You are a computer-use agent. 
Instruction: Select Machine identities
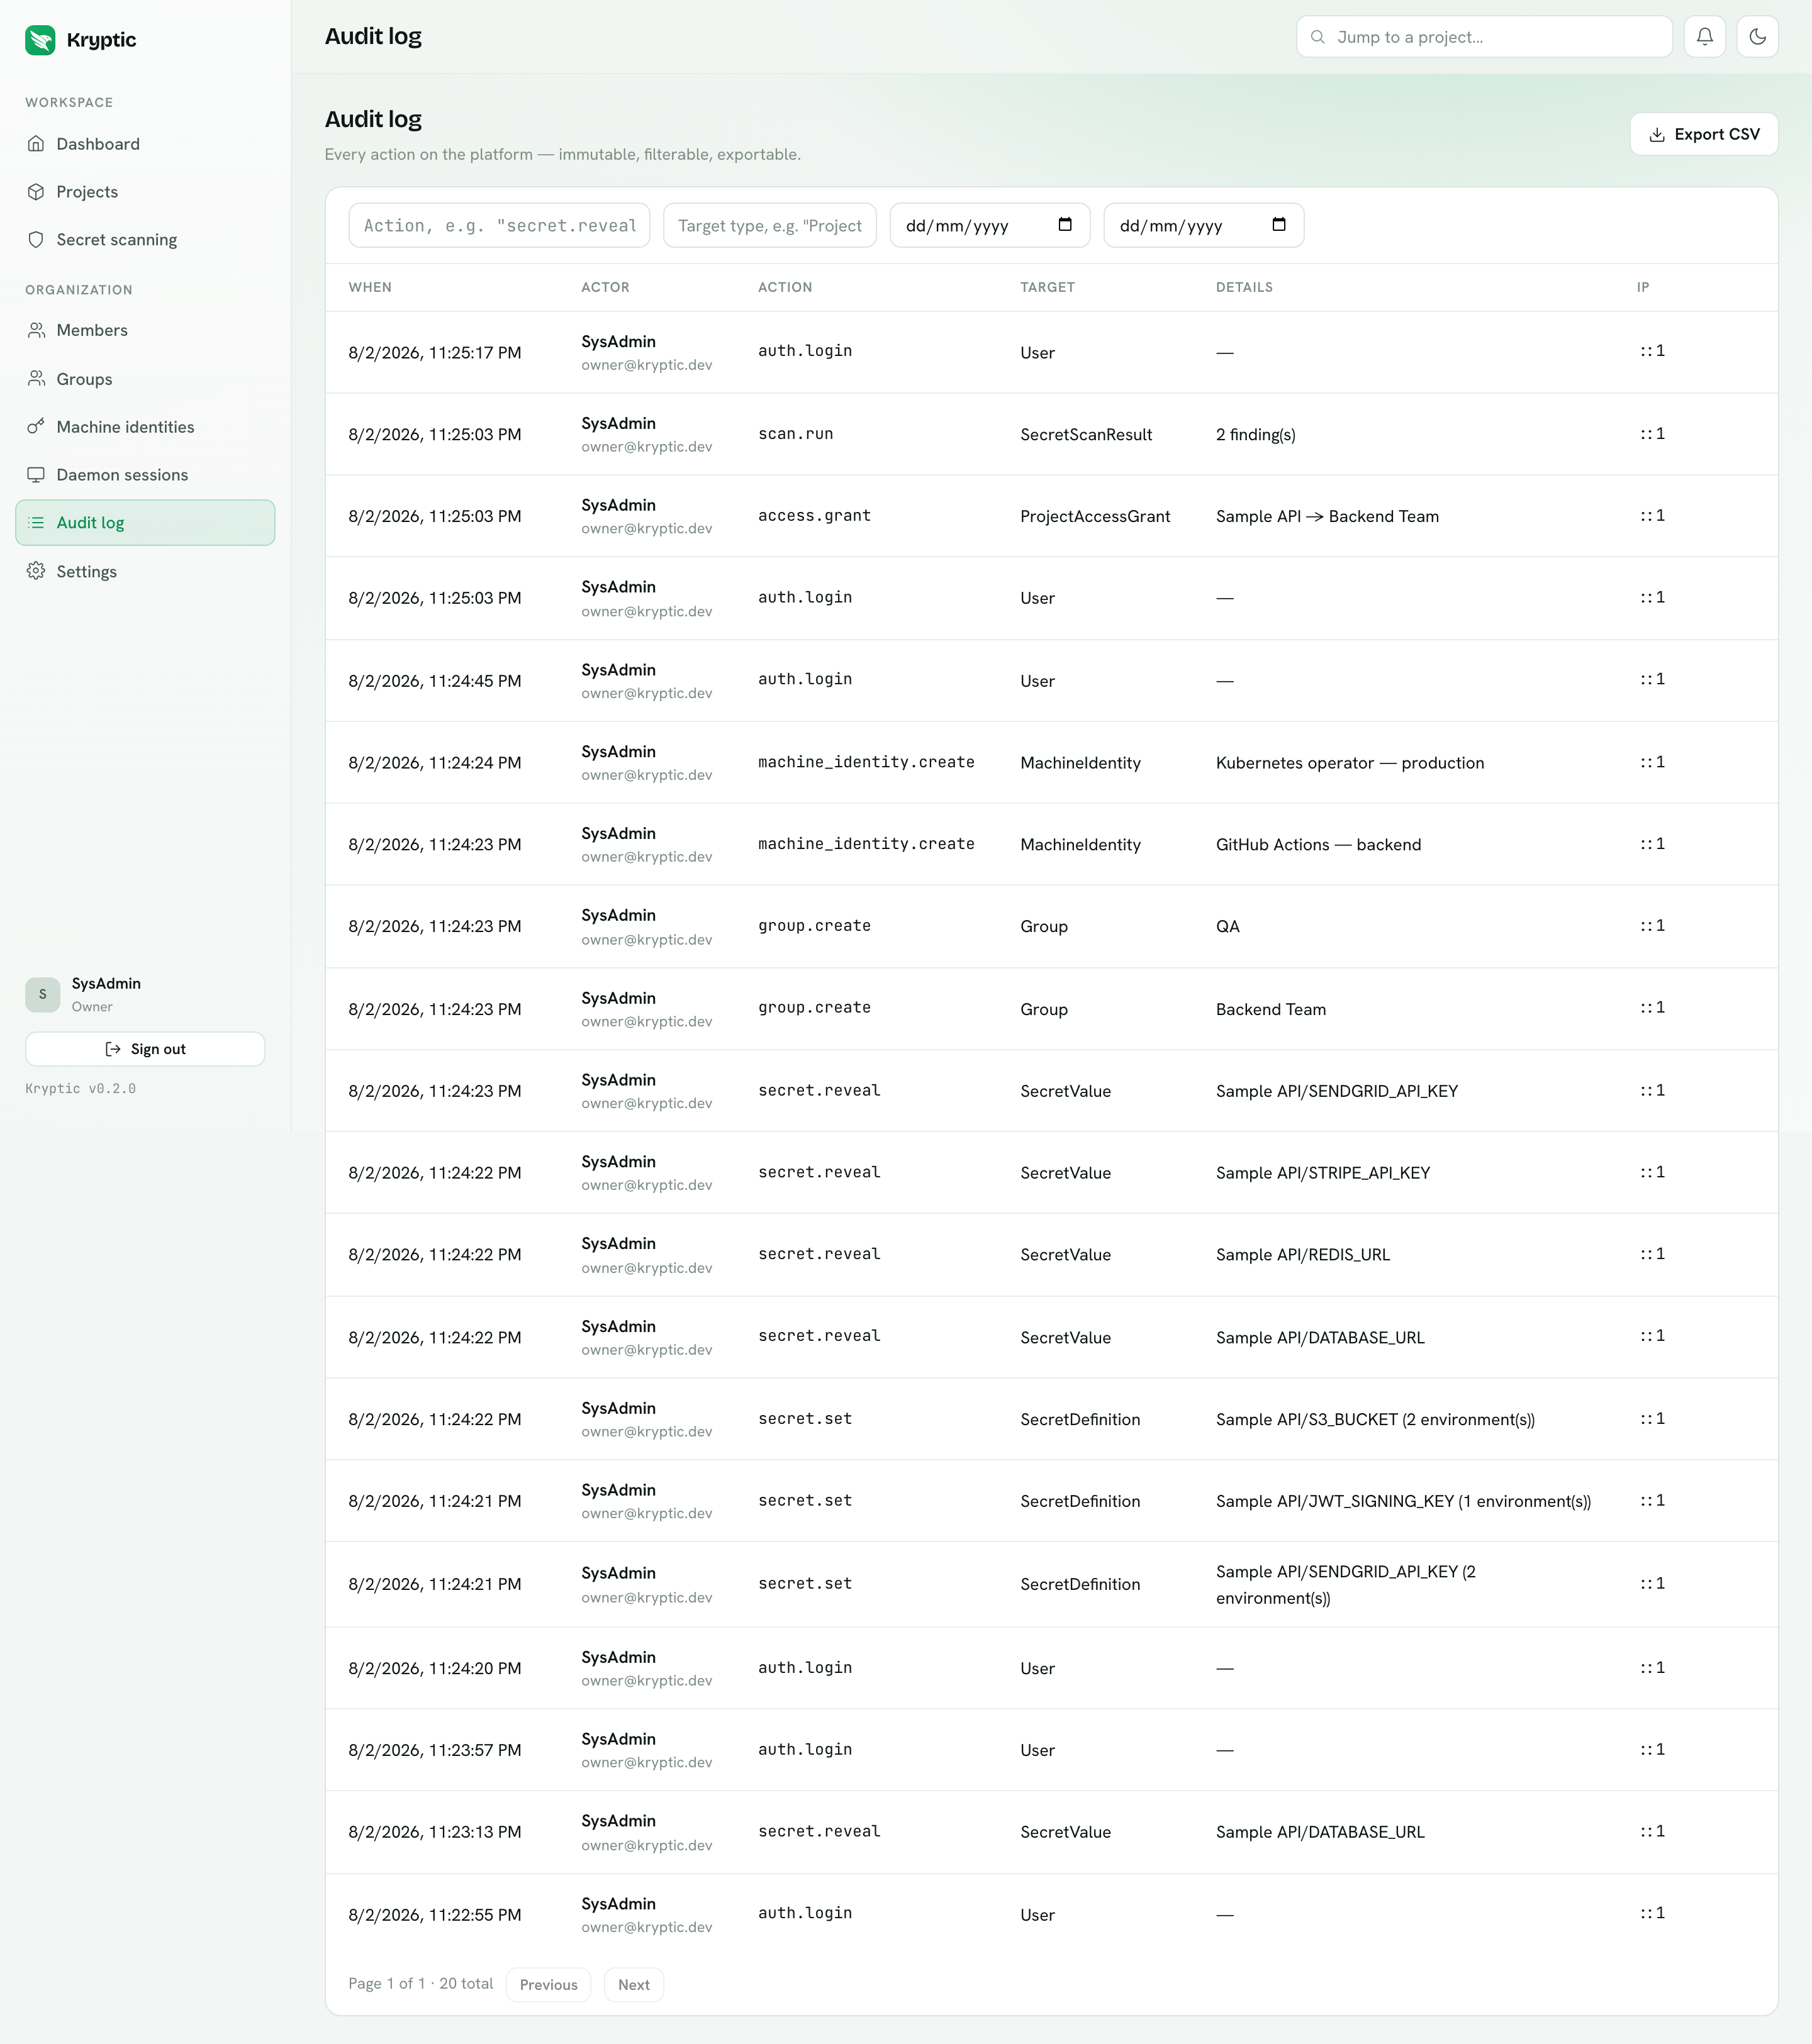coord(145,427)
